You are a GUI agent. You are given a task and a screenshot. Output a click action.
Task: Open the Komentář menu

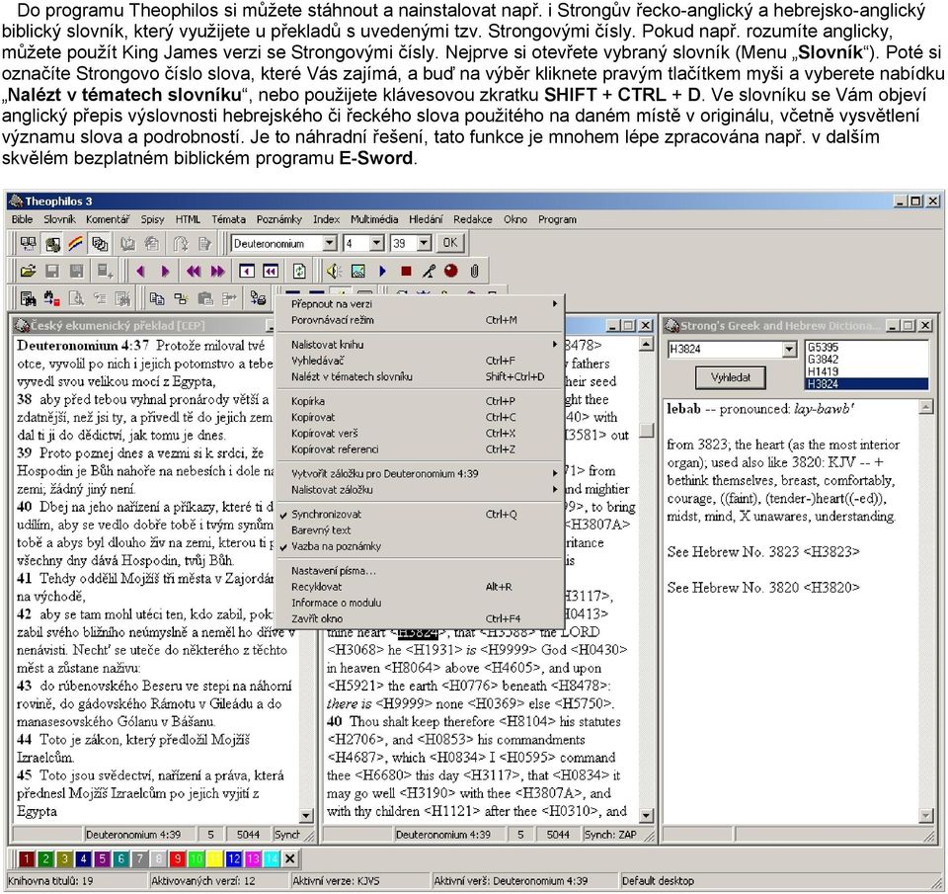click(x=108, y=219)
